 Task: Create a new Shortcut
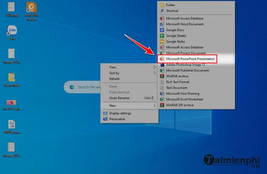[196, 11]
